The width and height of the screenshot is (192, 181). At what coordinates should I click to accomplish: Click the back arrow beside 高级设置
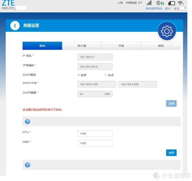pos(15,26)
